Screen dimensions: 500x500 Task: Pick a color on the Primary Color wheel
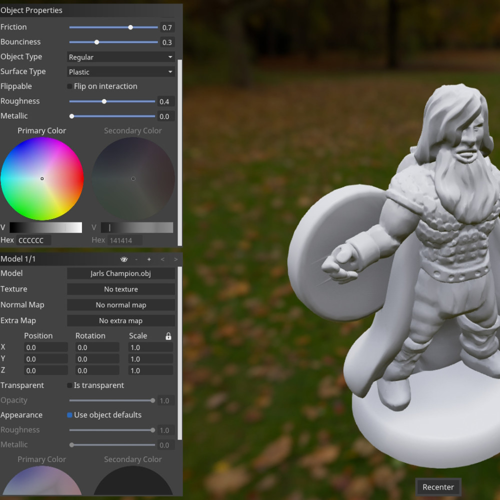tap(42, 179)
